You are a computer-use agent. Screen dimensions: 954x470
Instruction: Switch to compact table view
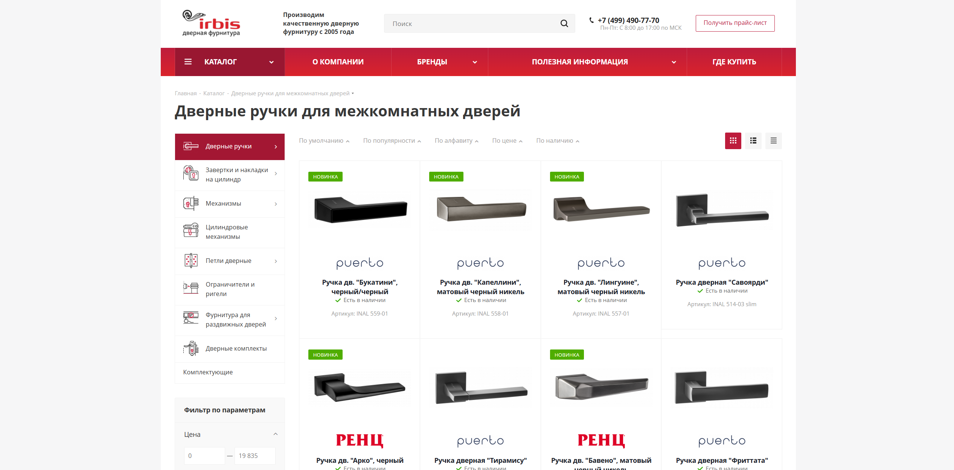(x=774, y=141)
